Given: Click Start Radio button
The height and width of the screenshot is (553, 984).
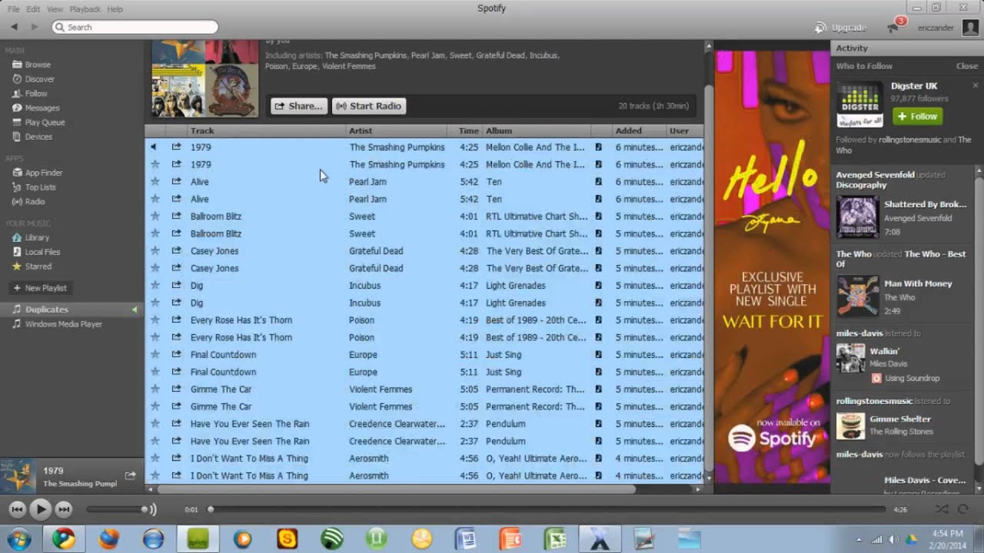Looking at the screenshot, I should [x=369, y=106].
